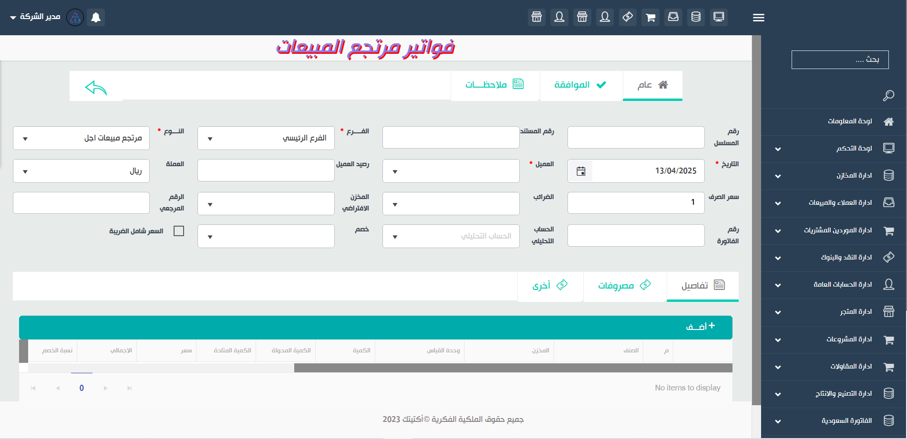Image resolution: width=907 pixels, height=439 pixels.
Task: Open مدير الشركة user menu
Action: point(35,17)
